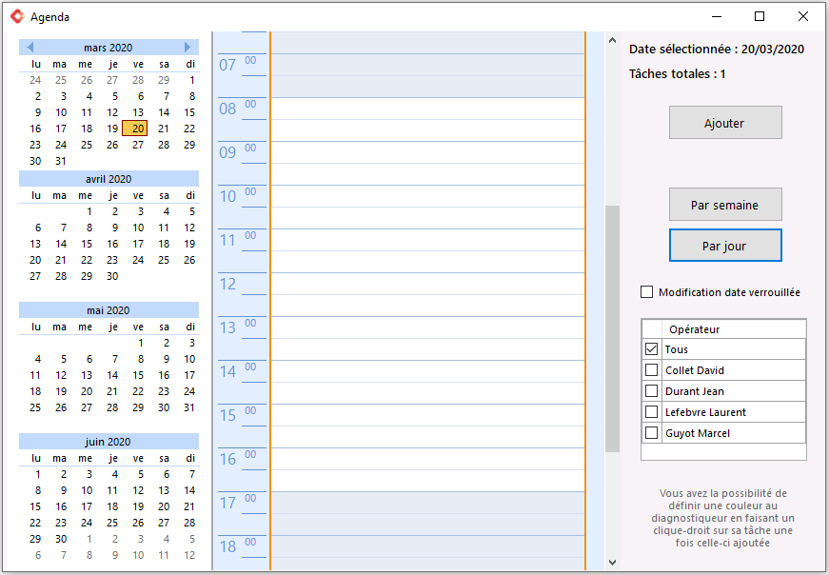Click the scrollbar up arrow in schedule
The image size is (829, 575).
pos(612,40)
